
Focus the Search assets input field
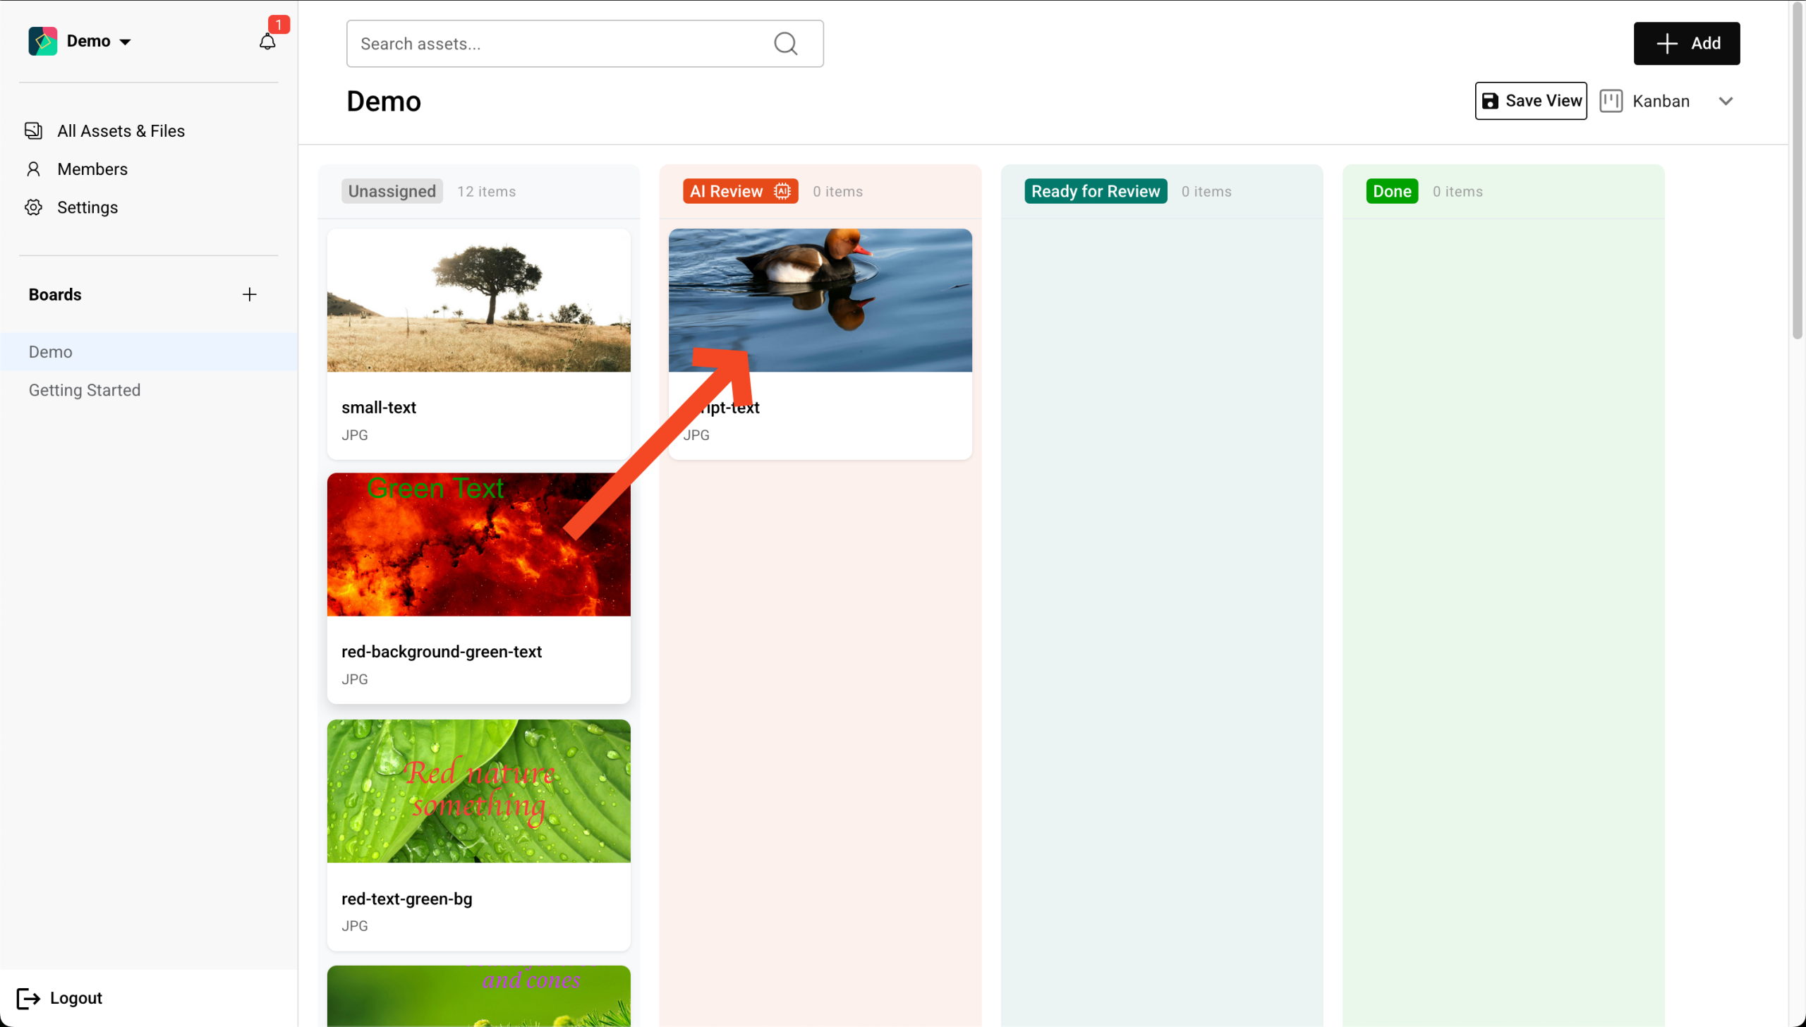557,44
